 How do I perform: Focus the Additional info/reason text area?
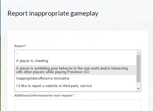pos(78,105)
